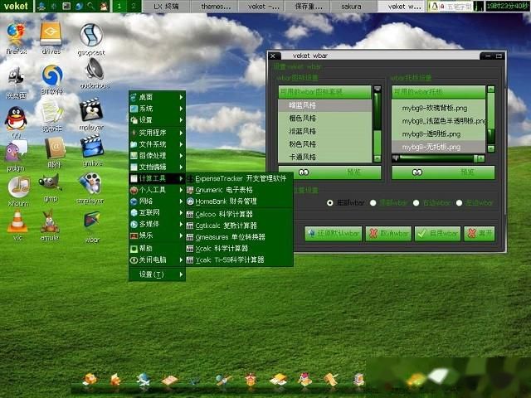Select the 底部wbar radio button

point(330,202)
